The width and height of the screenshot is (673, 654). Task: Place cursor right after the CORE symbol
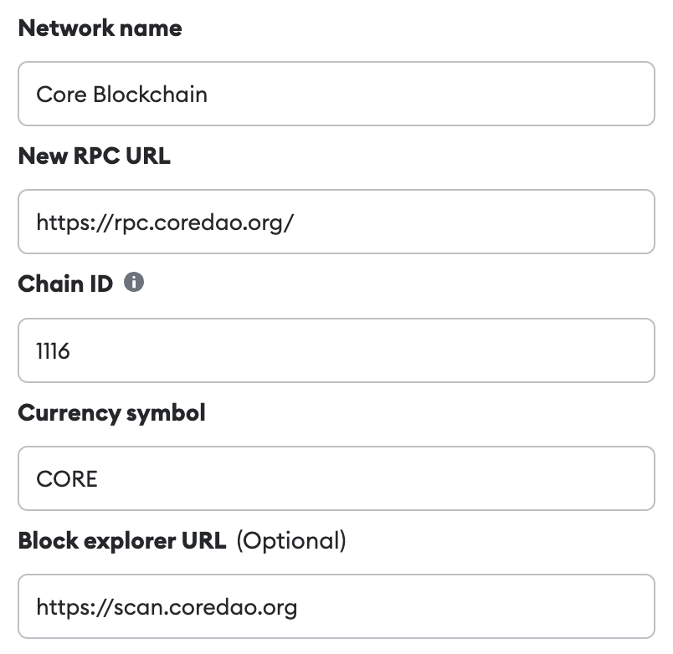[x=100, y=478]
